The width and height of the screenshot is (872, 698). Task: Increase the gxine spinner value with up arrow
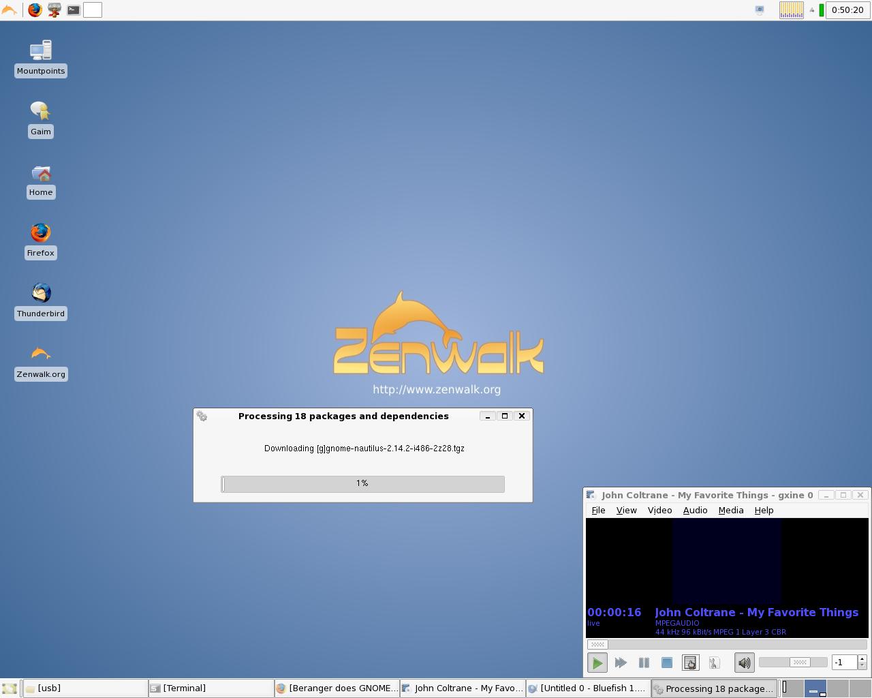(862, 658)
